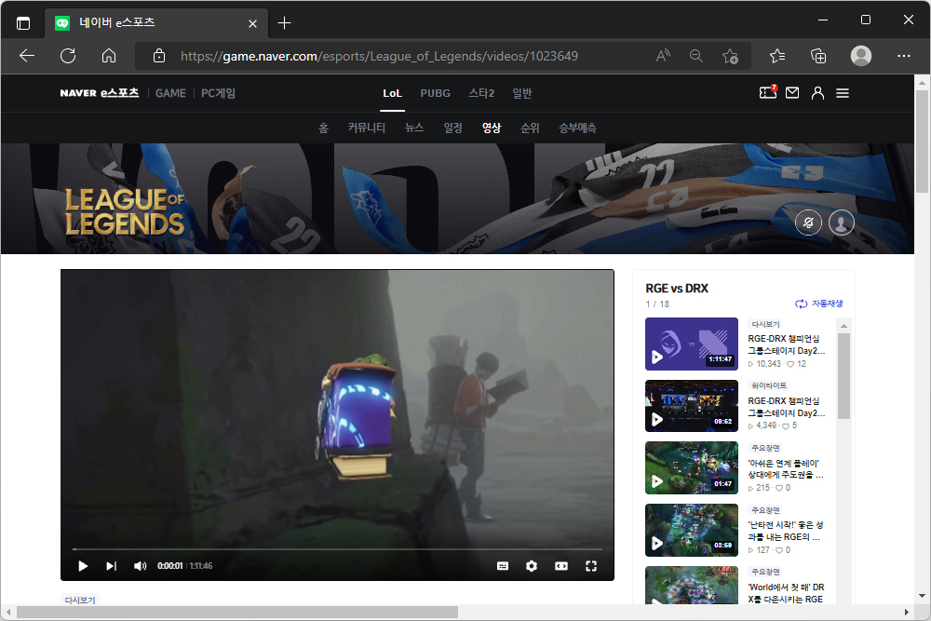Open the 승부예측 submenu
Image resolution: width=931 pixels, height=621 pixels.
coord(577,128)
